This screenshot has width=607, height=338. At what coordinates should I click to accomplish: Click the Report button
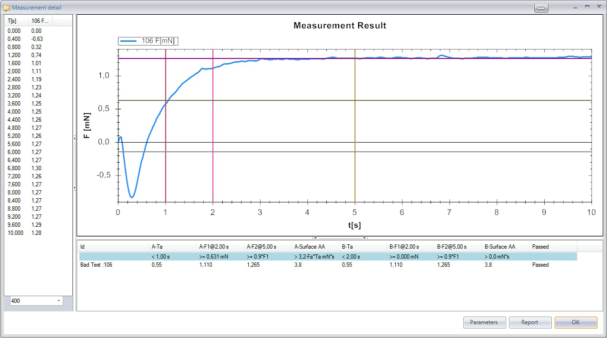[x=529, y=322]
